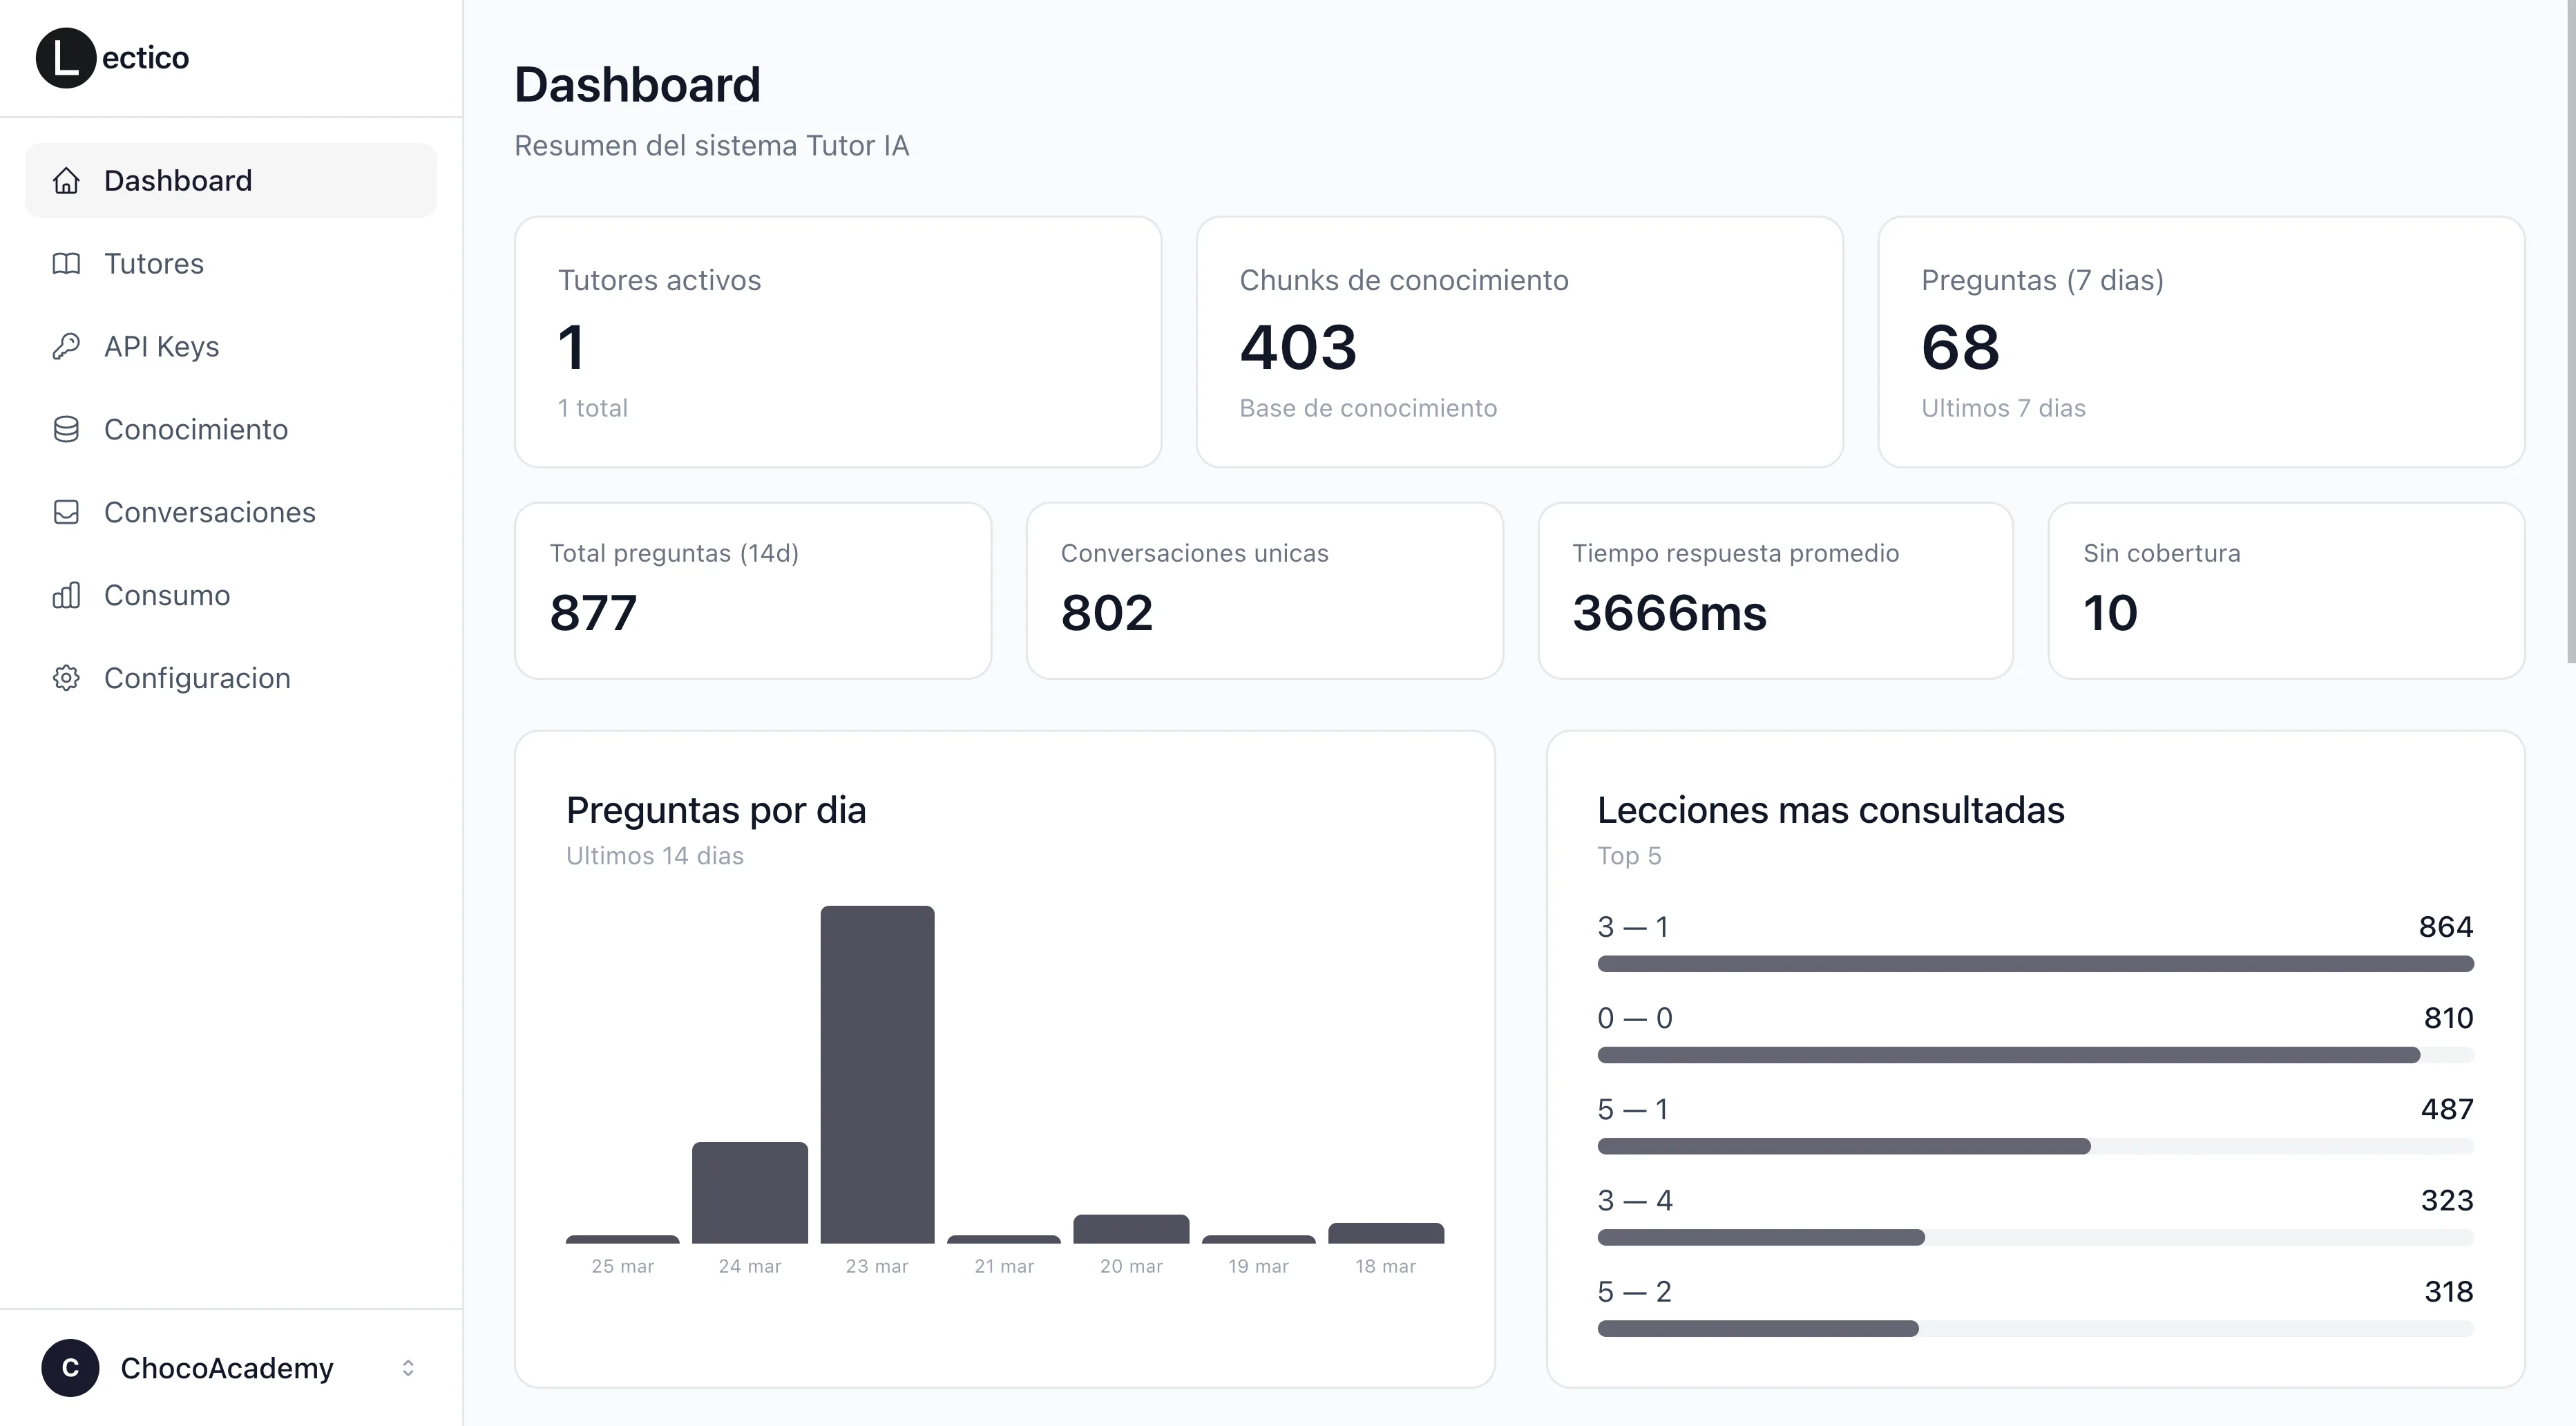Image resolution: width=2576 pixels, height=1426 pixels.
Task: Select the Conversaciones inbox icon
Action: 66,512
